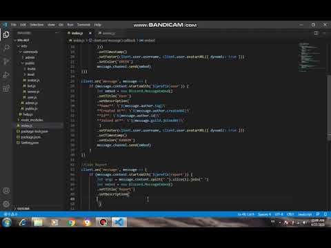The image size is (331, 248).
Task: Open media player icon in taskbar
Action: coord(54,223)
